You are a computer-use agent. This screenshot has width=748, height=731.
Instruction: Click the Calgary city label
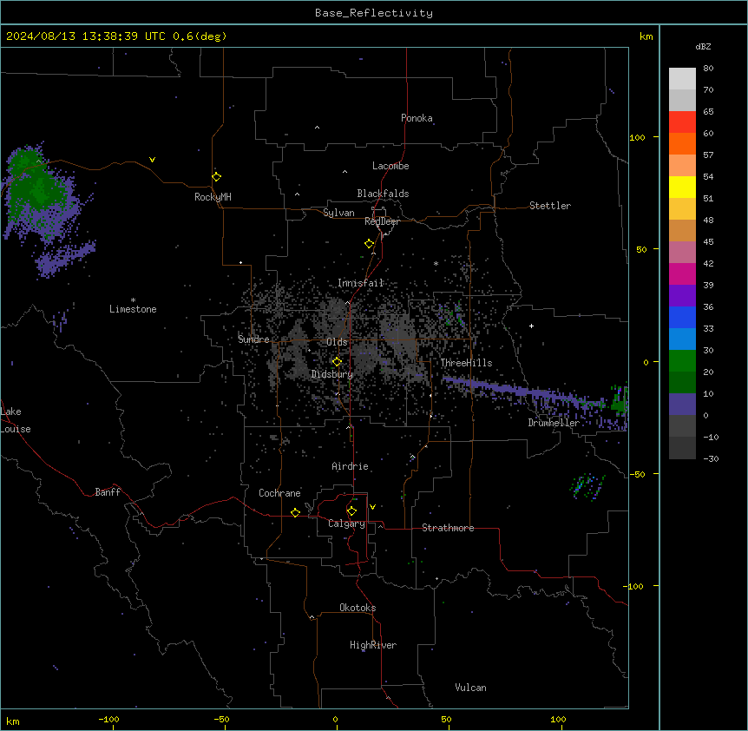coord(346,524)
